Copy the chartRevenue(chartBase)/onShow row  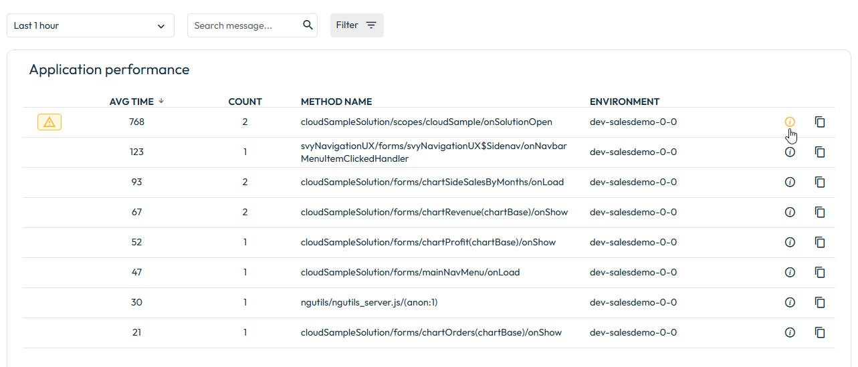point(820,212)
